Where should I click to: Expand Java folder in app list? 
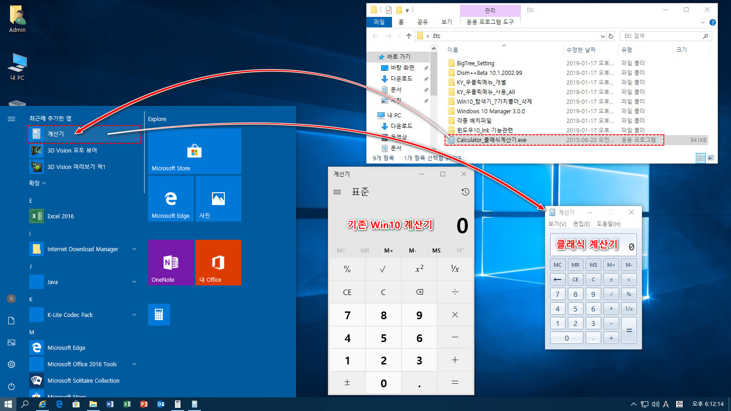point(134,282)
